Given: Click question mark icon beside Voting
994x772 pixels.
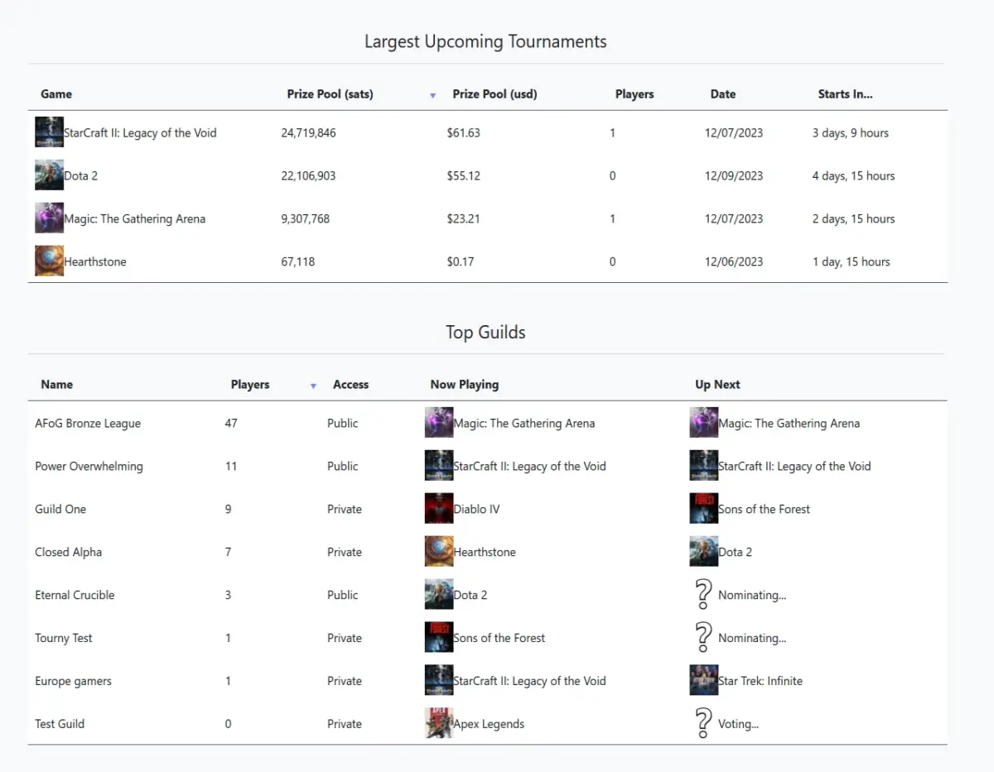Looking at the screenshot, I should pos(703,724).
